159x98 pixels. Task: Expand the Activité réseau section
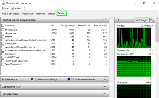tap(105, 79)
